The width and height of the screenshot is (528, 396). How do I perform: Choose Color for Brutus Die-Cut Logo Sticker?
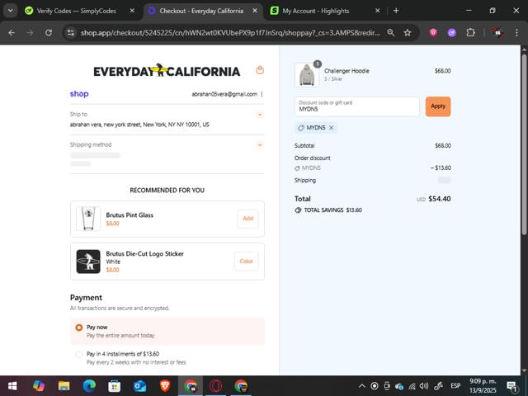click(x=246, y=262)
